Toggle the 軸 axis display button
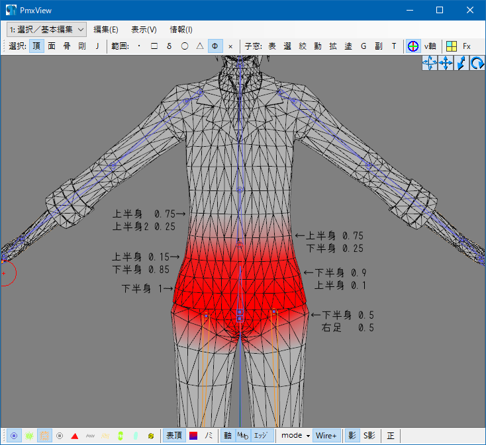Image resolution: width=486 pixels, height=445 pixels. 228,436
